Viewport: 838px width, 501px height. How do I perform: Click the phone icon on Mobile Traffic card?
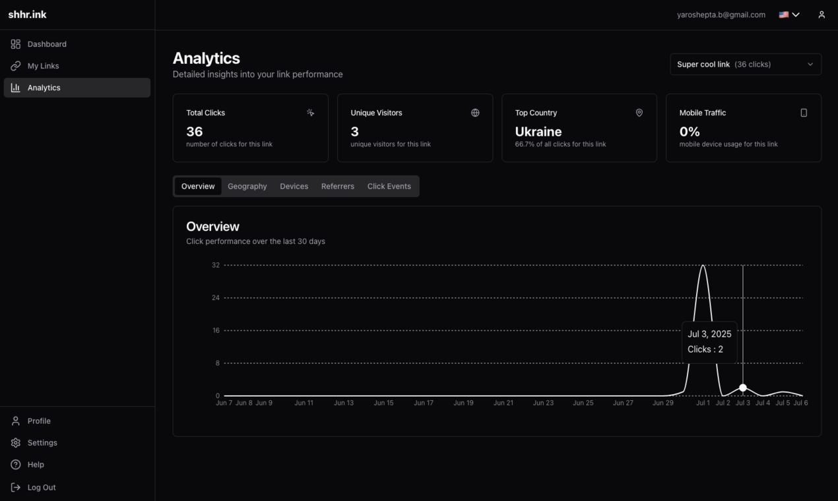coord(804,113)
